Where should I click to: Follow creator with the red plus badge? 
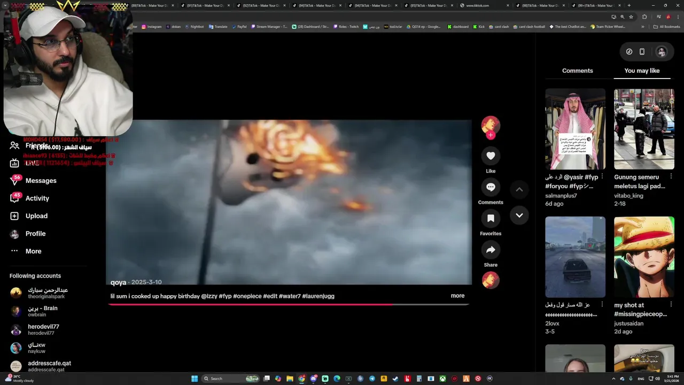click(491, 135)
